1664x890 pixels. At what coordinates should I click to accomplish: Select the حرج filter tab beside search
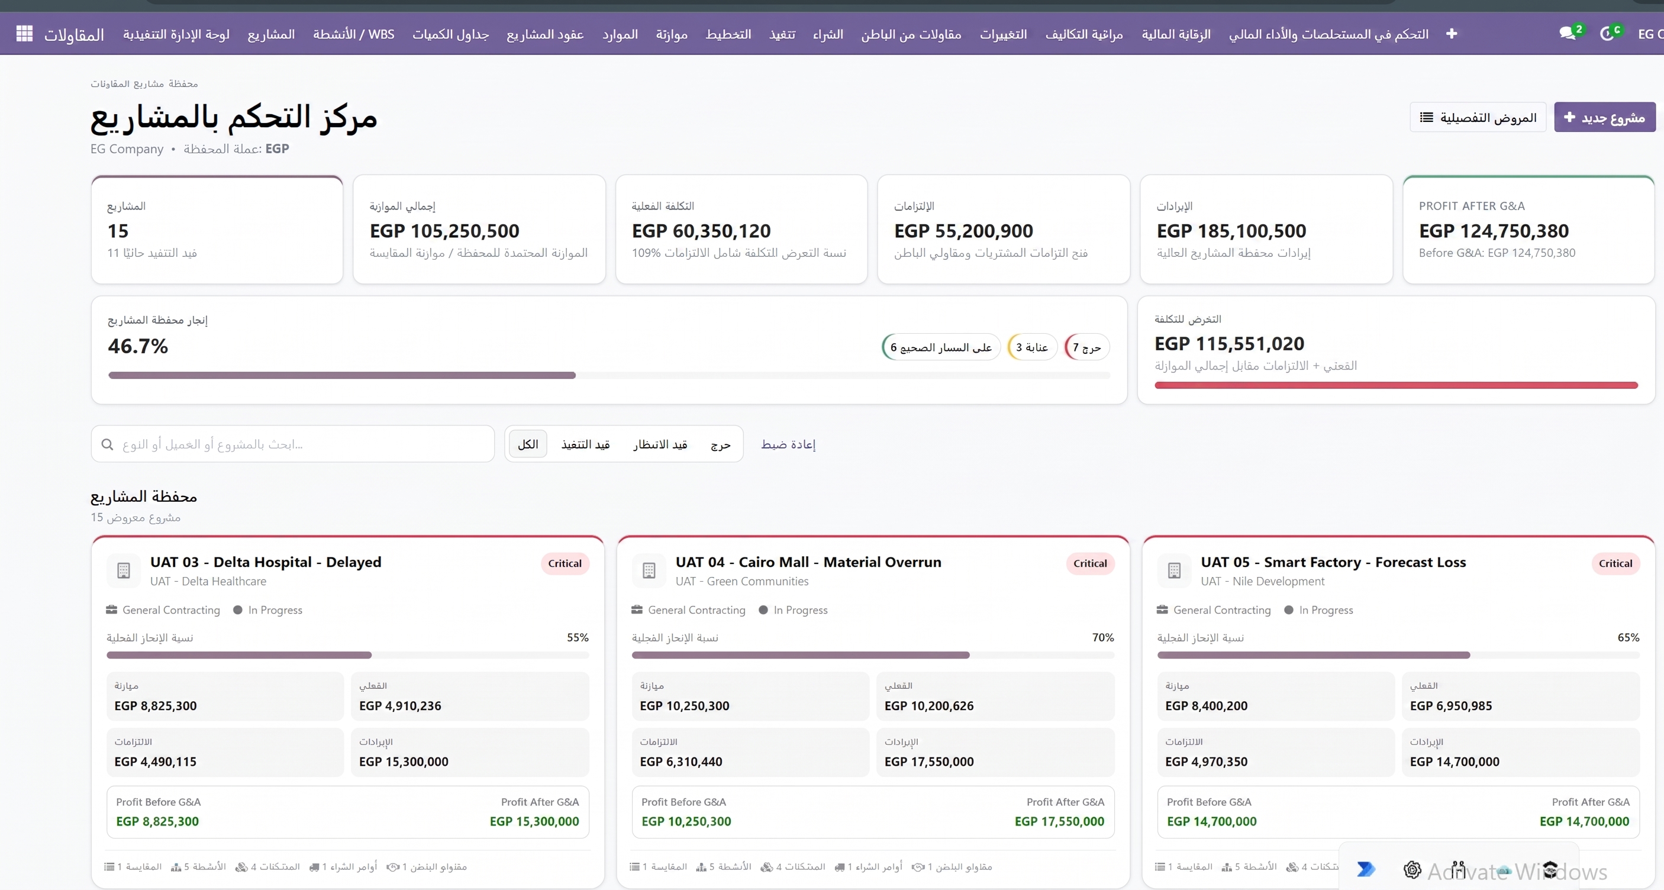point(720,444)
